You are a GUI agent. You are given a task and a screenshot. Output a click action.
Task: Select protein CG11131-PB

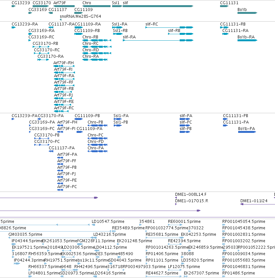tap(226, 119)
